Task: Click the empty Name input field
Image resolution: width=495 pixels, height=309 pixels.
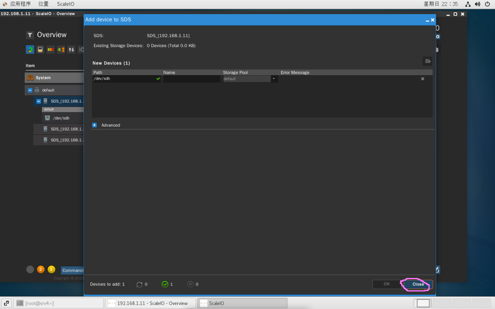Action: 192,79
